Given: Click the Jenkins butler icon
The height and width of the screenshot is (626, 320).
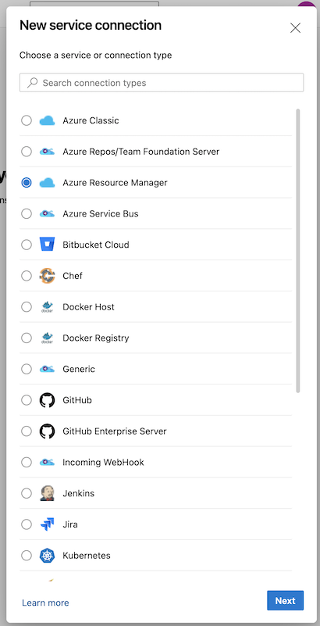Looking at the screenshot, I should click(47, 493).
